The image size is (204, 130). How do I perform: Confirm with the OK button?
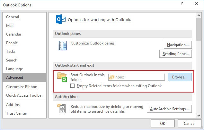pos(163,123)
